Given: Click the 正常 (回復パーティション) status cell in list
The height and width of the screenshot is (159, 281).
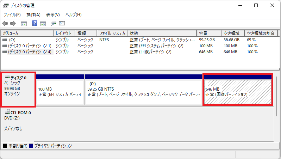Looking at the screenshot, I should tap(151, 52).
